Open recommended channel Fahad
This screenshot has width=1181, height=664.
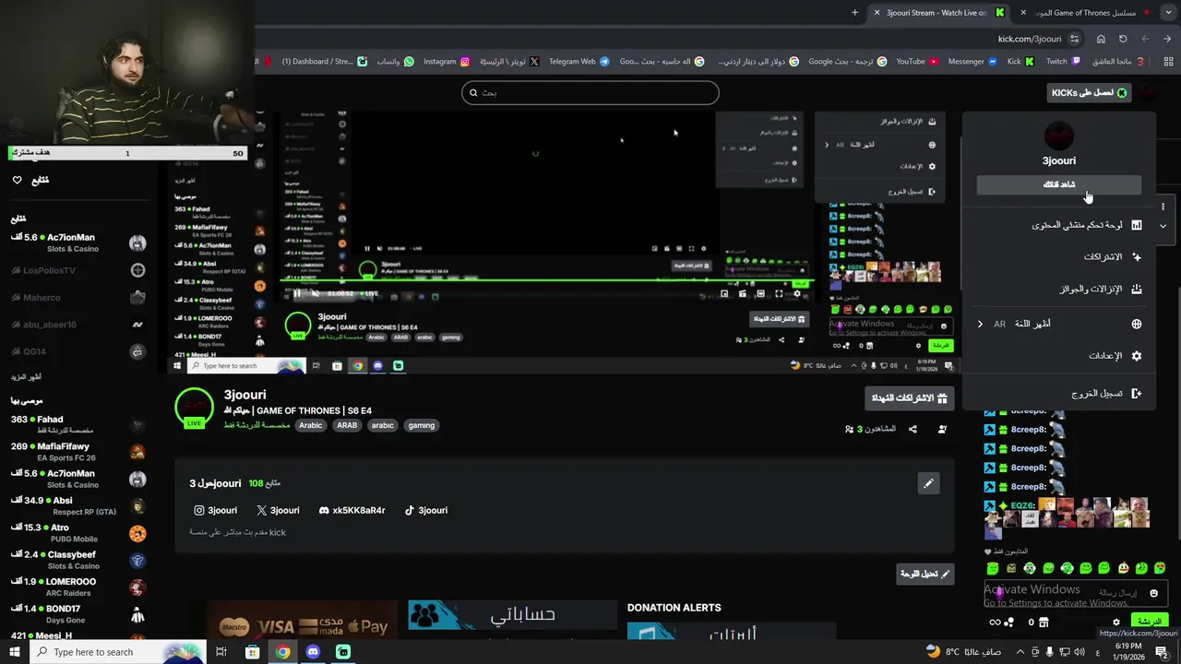coord(78,424)
